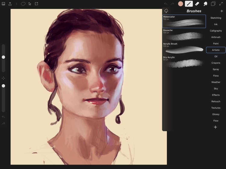Open the Paint brush category
226x169 pixels.
[216, 44]
